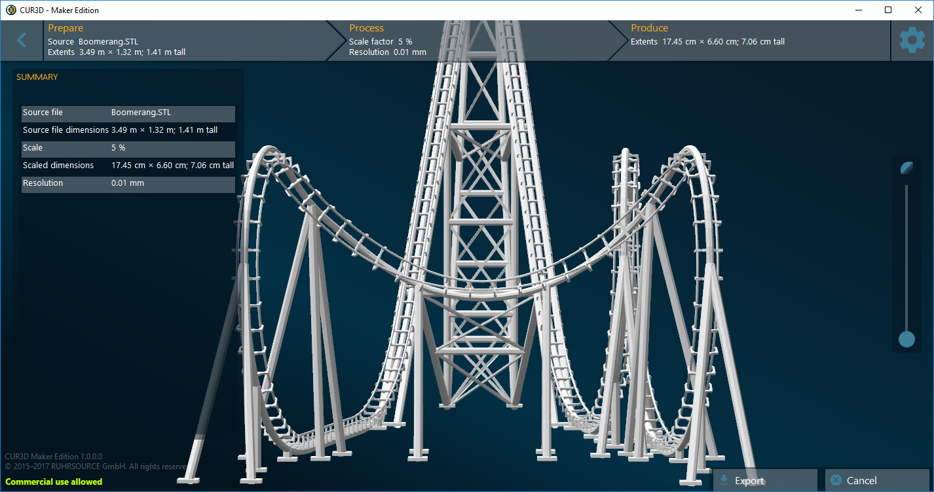Click the Boomerang.STL filename in the Summary
The width and height of the screenshot is (934, 492).
pos(141,112)
